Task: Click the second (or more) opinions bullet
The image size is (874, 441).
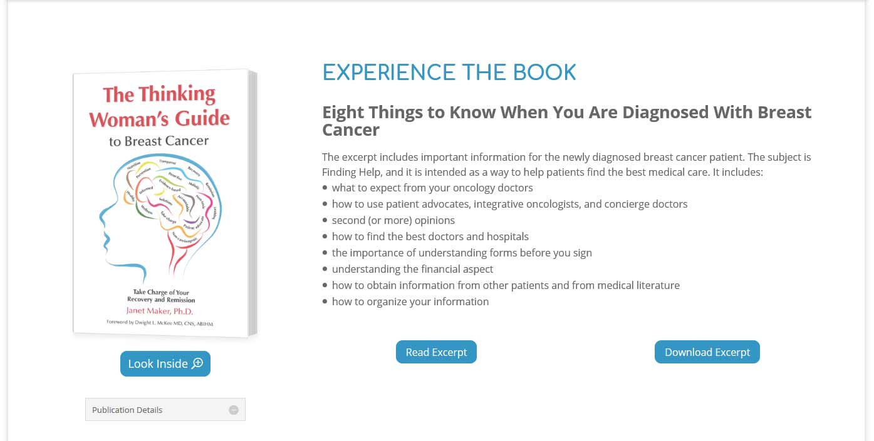Action: pos(393,220)
